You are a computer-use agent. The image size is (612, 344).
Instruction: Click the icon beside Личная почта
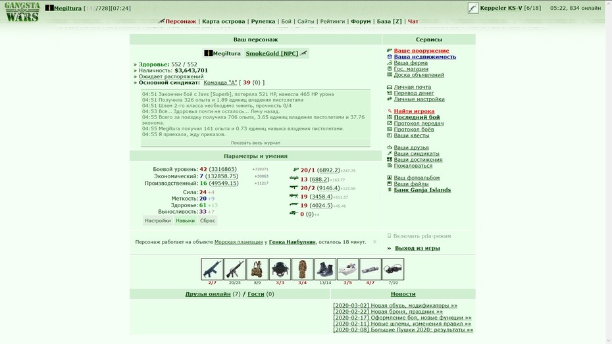tap(389, 87)
